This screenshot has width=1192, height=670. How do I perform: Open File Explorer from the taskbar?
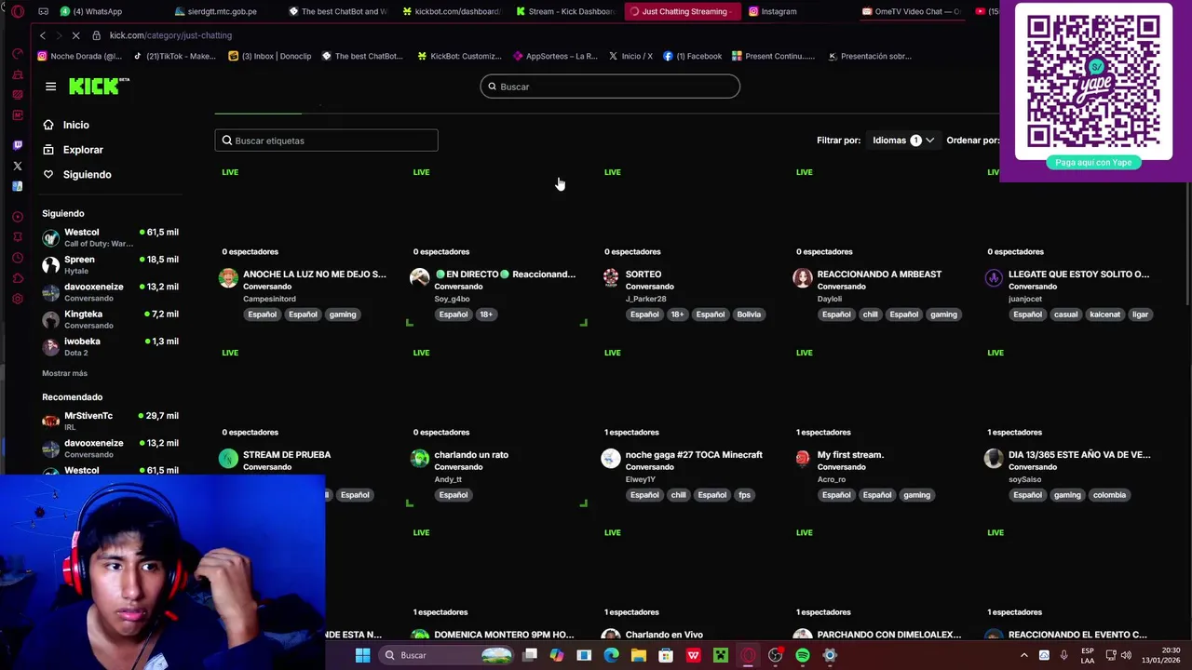pyautogui.click(x=638, y=655)
